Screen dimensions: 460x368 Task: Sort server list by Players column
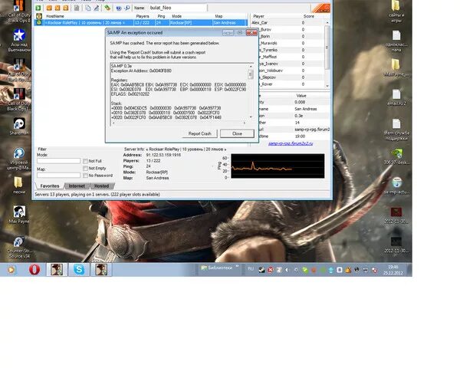[x=143, y=16]
